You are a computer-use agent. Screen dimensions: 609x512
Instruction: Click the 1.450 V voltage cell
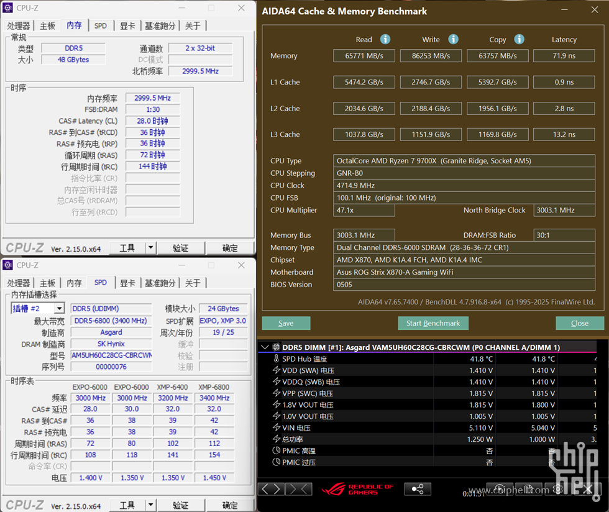pyautogui.click(x=214, y=477)
